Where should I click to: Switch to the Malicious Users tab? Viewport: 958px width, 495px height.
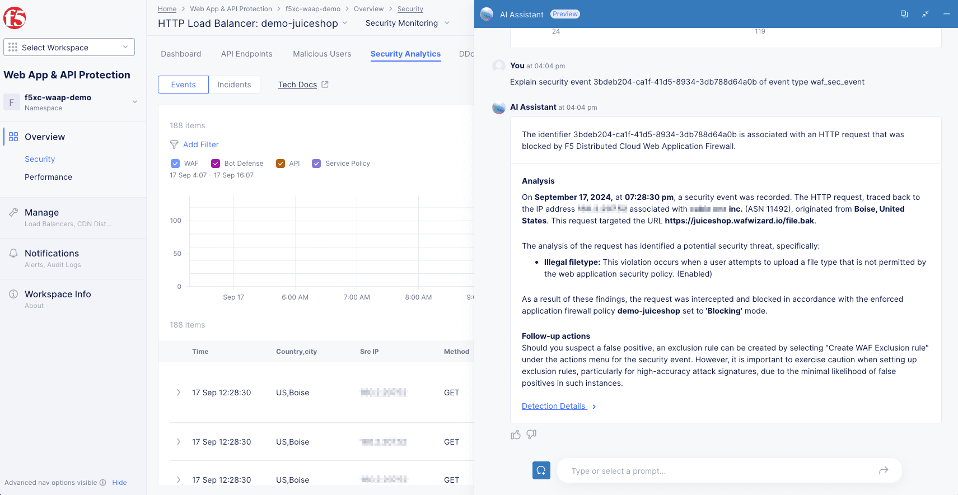(x=322, y=54)
